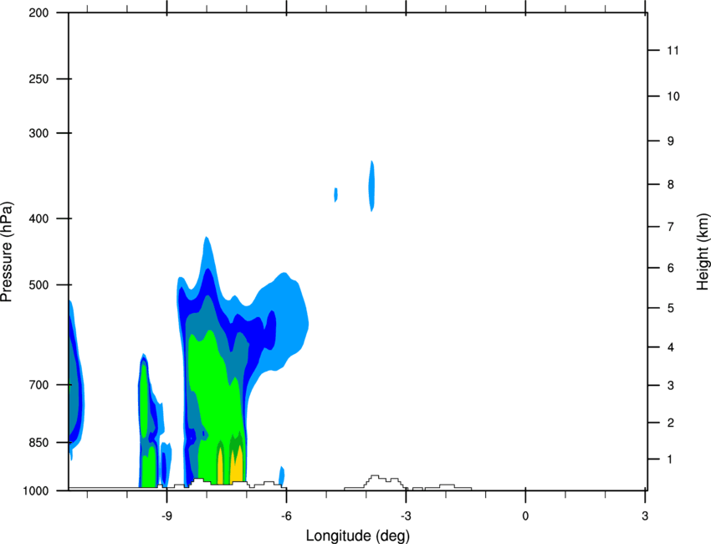Click the 4 km height label
The height and width of the screenshot is (544, 711).
[671, 347]
